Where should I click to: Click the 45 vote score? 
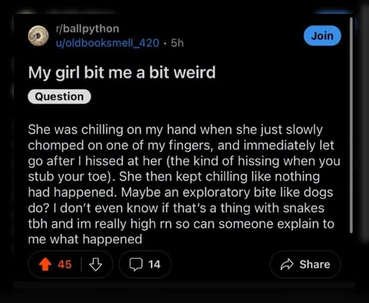pos(65,265)
